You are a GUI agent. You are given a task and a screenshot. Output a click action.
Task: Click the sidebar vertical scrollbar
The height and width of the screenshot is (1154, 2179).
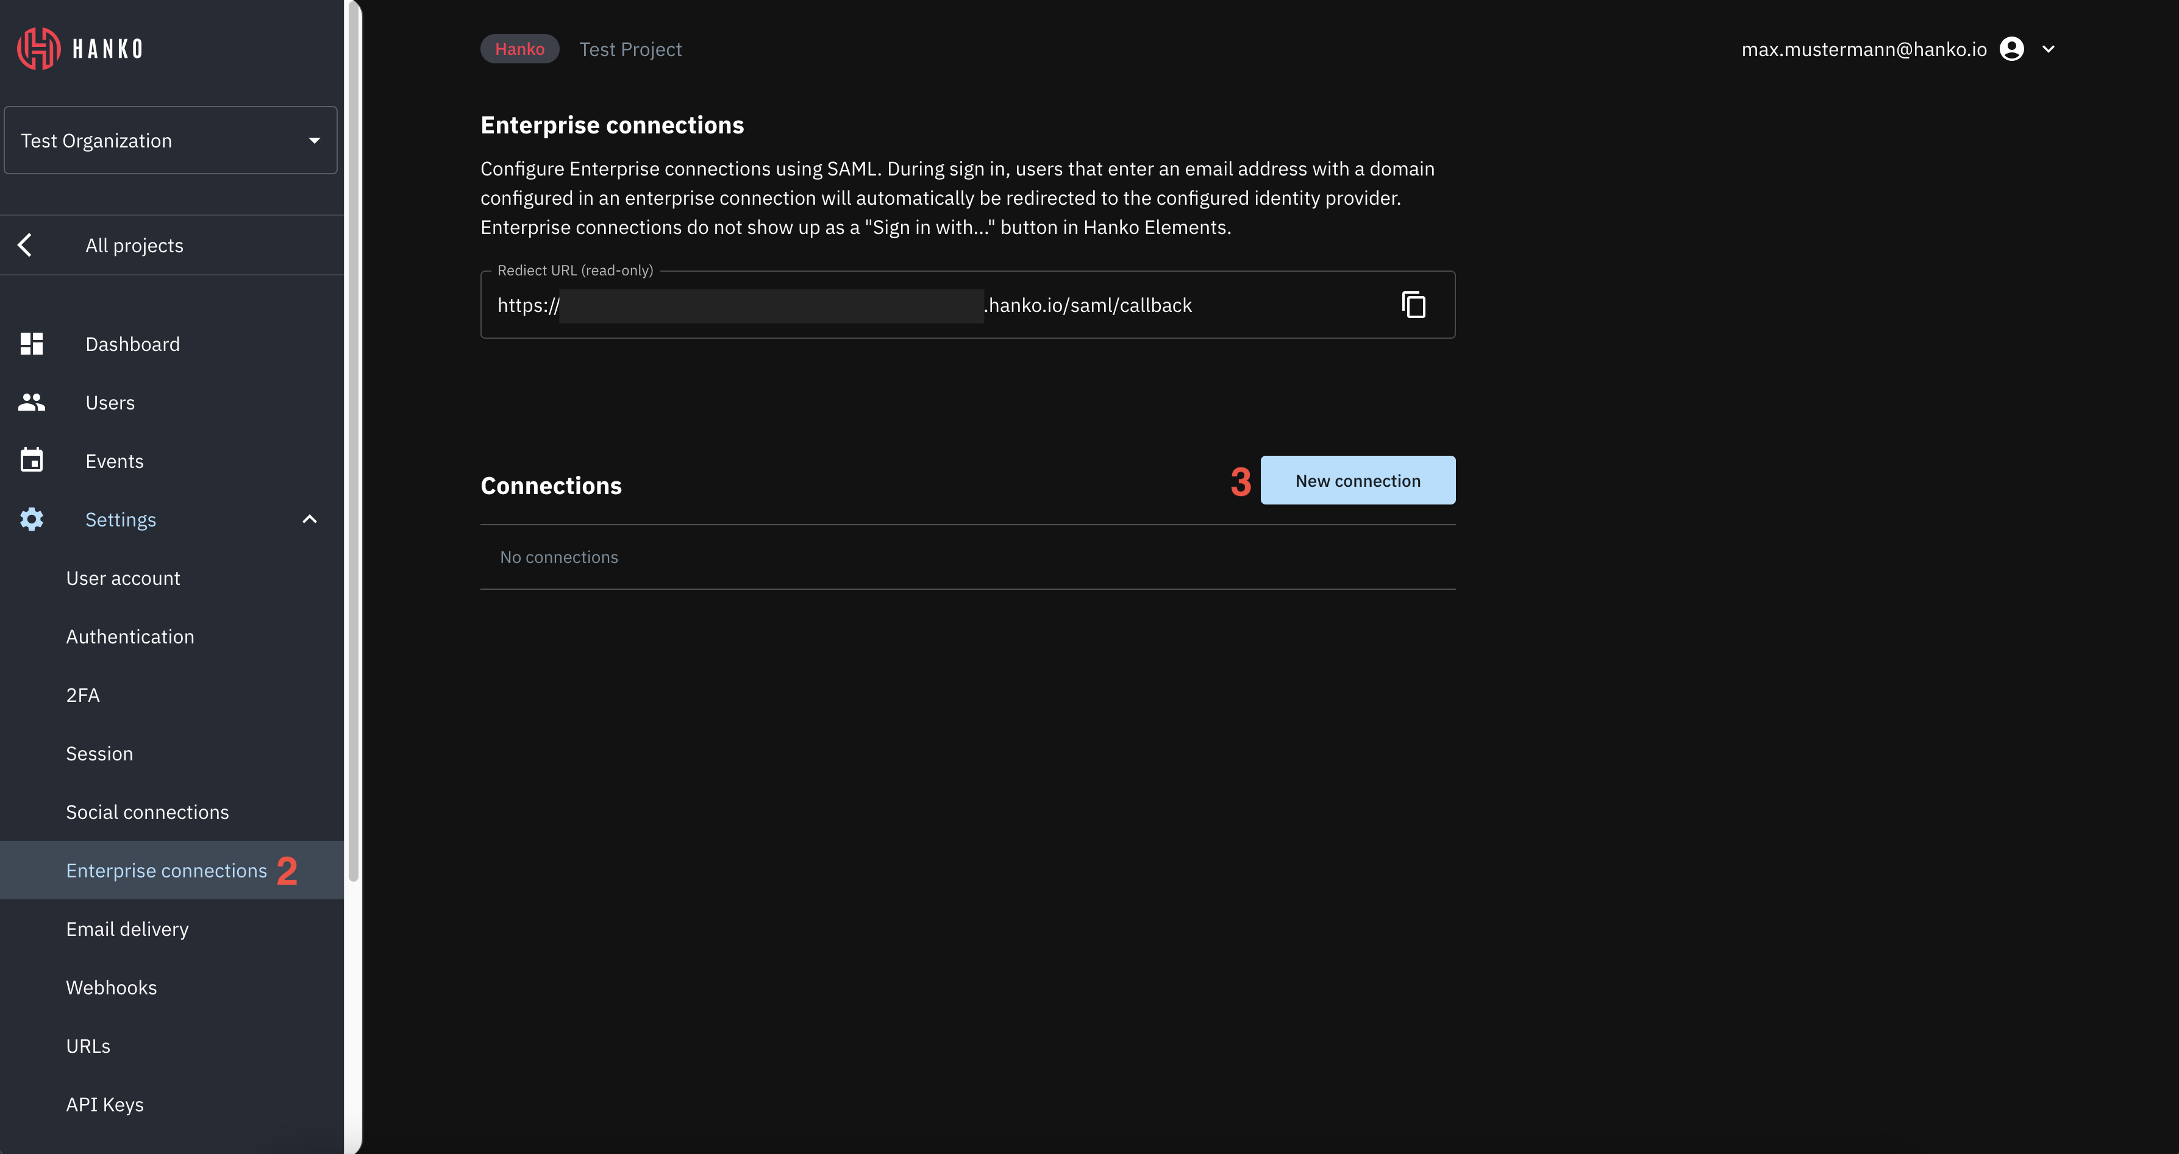coord(354,440)
